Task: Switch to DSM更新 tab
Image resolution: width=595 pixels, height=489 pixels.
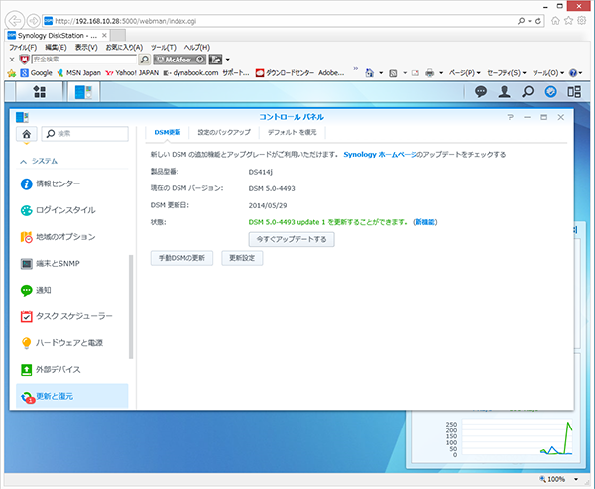Action: (167, 132)
